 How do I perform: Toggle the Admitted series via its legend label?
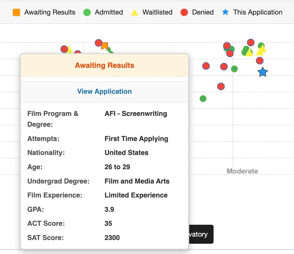(x=109, y=12)
